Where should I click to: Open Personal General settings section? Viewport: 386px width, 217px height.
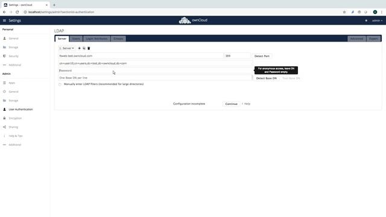point(13,39)
